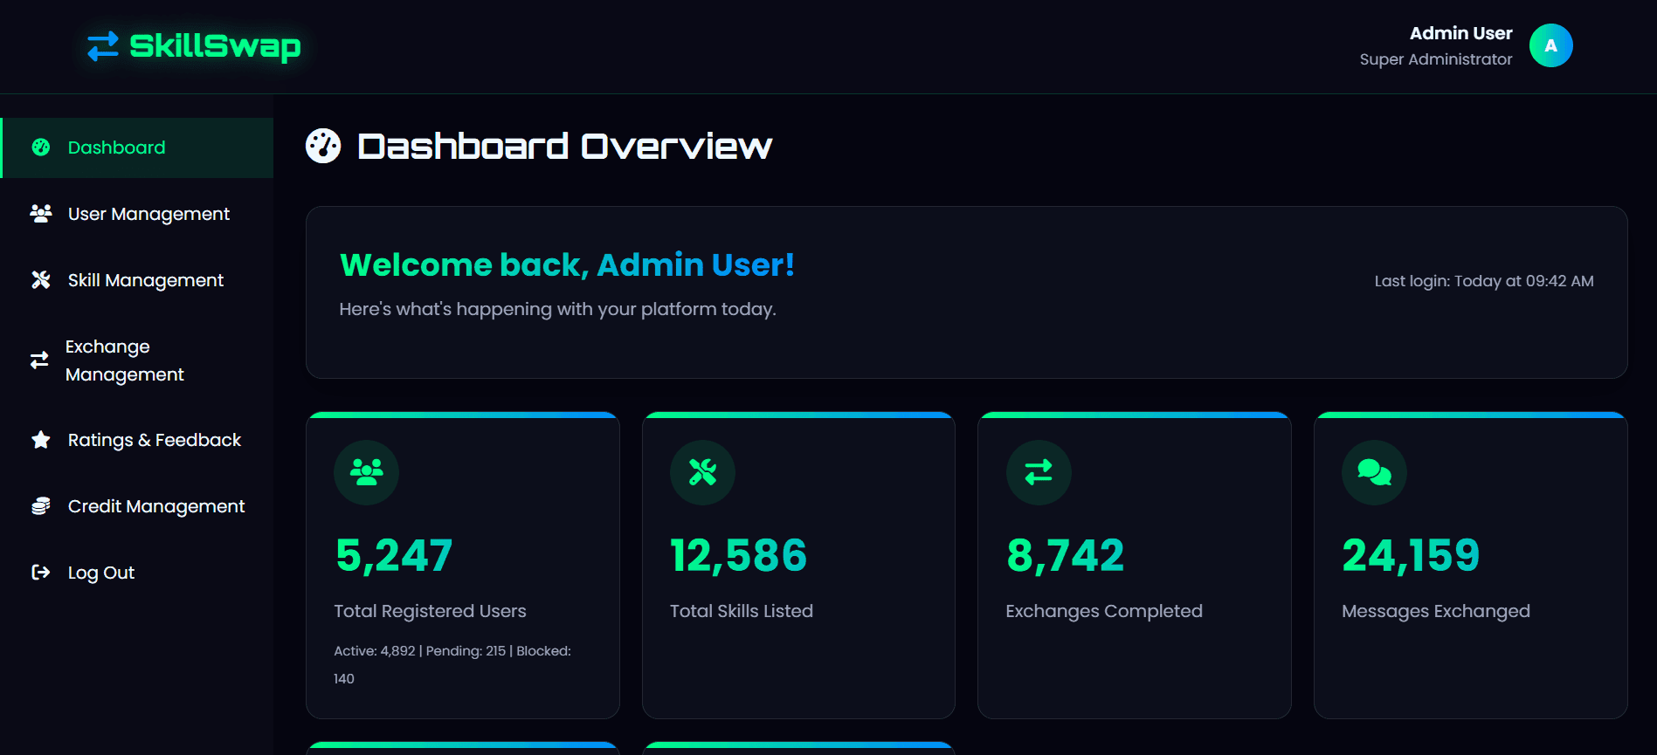Click the Admin User name in header

tap(1460, 33)
